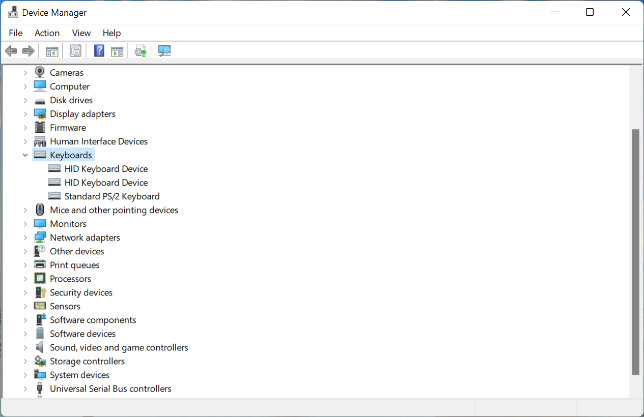644x417 pixels.
Task: Open the File menu
Action: point(16,33)
